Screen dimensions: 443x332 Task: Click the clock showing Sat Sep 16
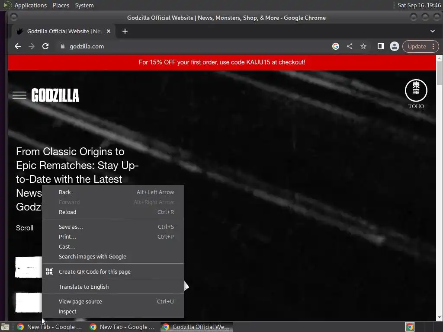point(419,5)
